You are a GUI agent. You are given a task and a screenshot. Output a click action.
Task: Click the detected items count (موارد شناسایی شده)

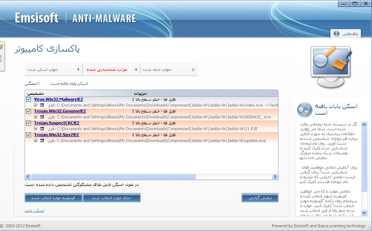(112, 70)
